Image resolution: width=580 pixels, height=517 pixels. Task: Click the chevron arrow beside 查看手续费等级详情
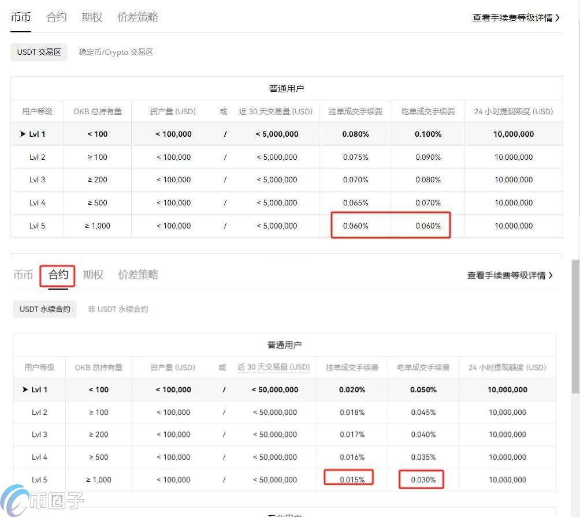click(x=556, y=17)
